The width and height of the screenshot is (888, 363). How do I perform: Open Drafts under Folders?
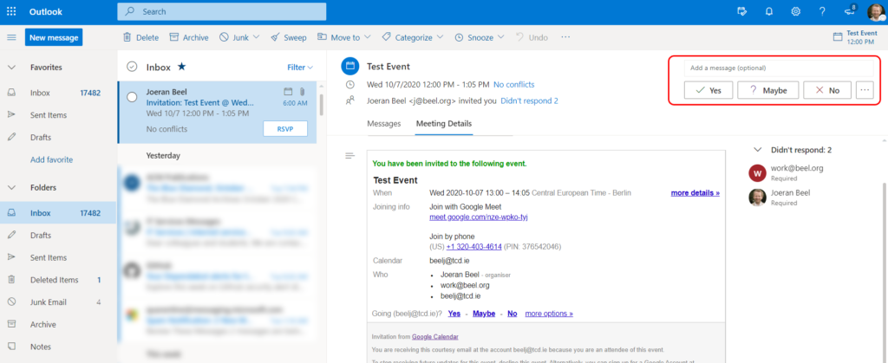tap(58, 235)
